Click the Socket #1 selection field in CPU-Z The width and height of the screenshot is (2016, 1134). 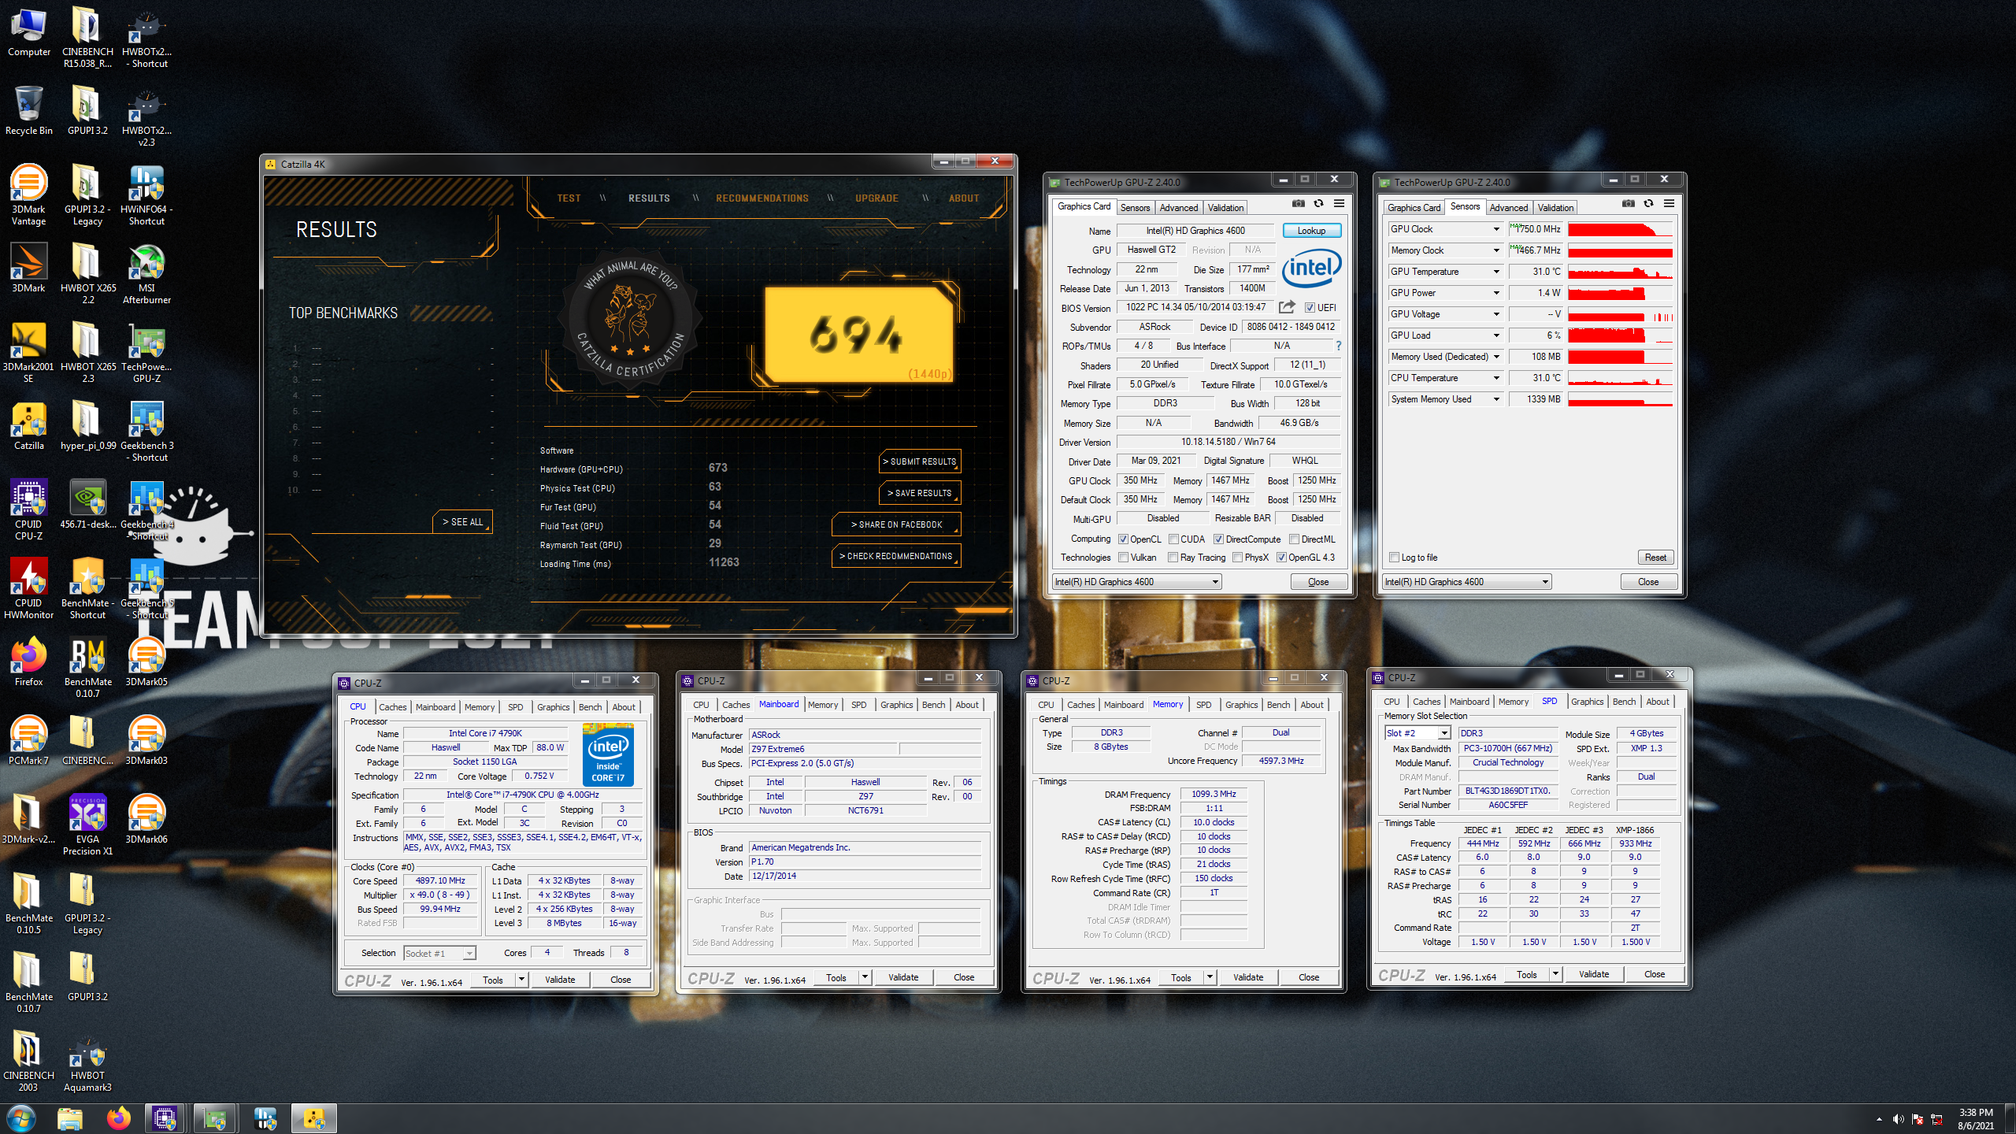pyautogui.click(x=439, y=954)
